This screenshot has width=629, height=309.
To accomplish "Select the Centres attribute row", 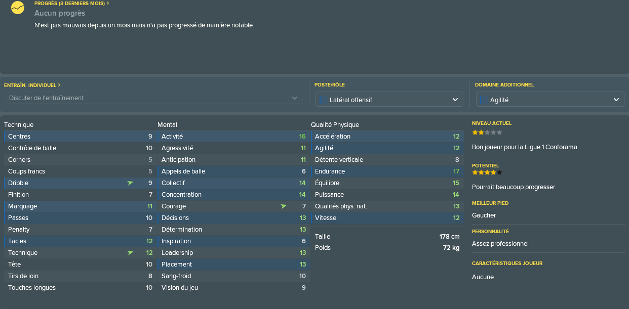I will (80, 137).
